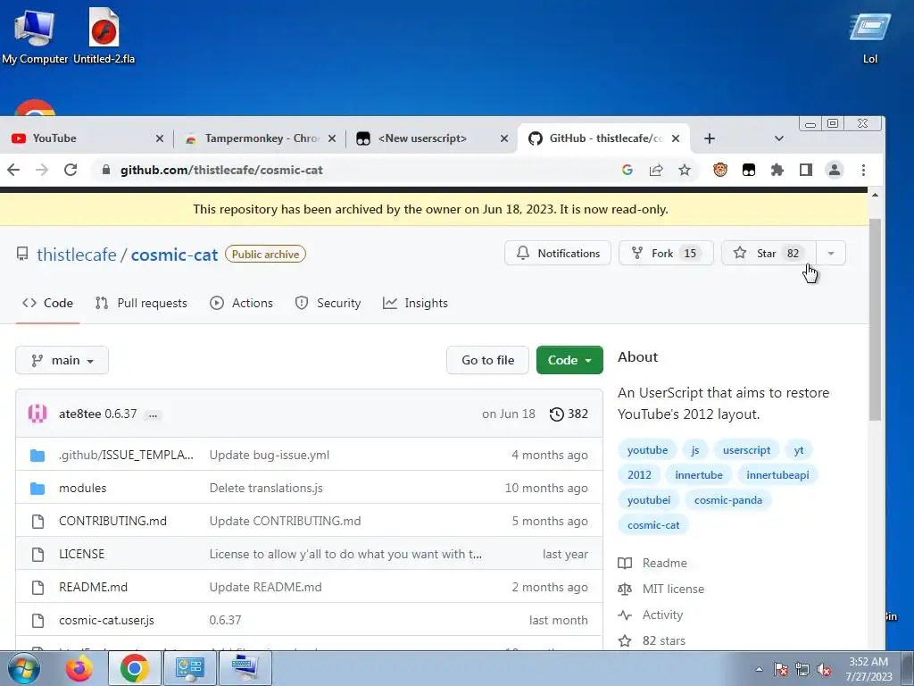Click the cosmic-panda topic tag
This screenshot has width=914, height=686.
[728, 500]
